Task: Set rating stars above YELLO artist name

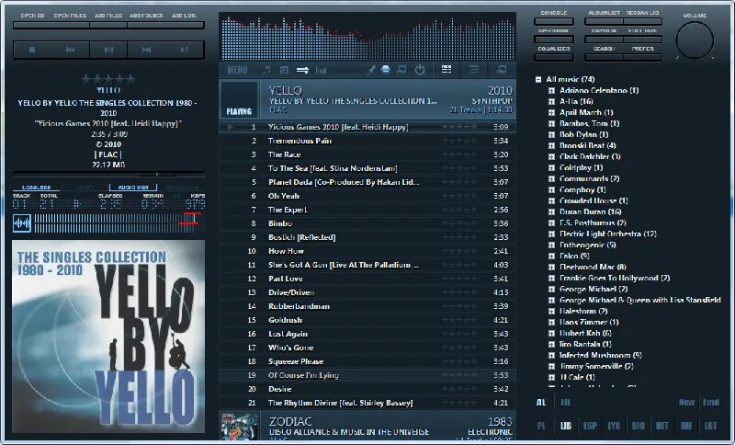Action: tap(108, 80)
